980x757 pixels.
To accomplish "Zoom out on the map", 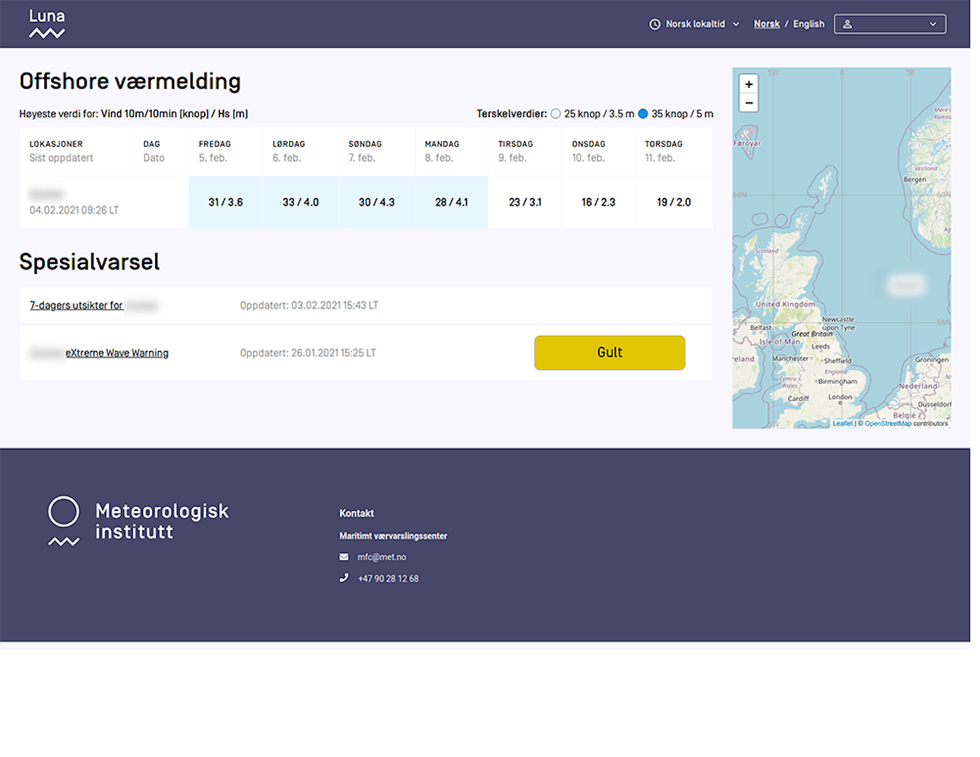I will pyautogui.click(x=749, y=103).
